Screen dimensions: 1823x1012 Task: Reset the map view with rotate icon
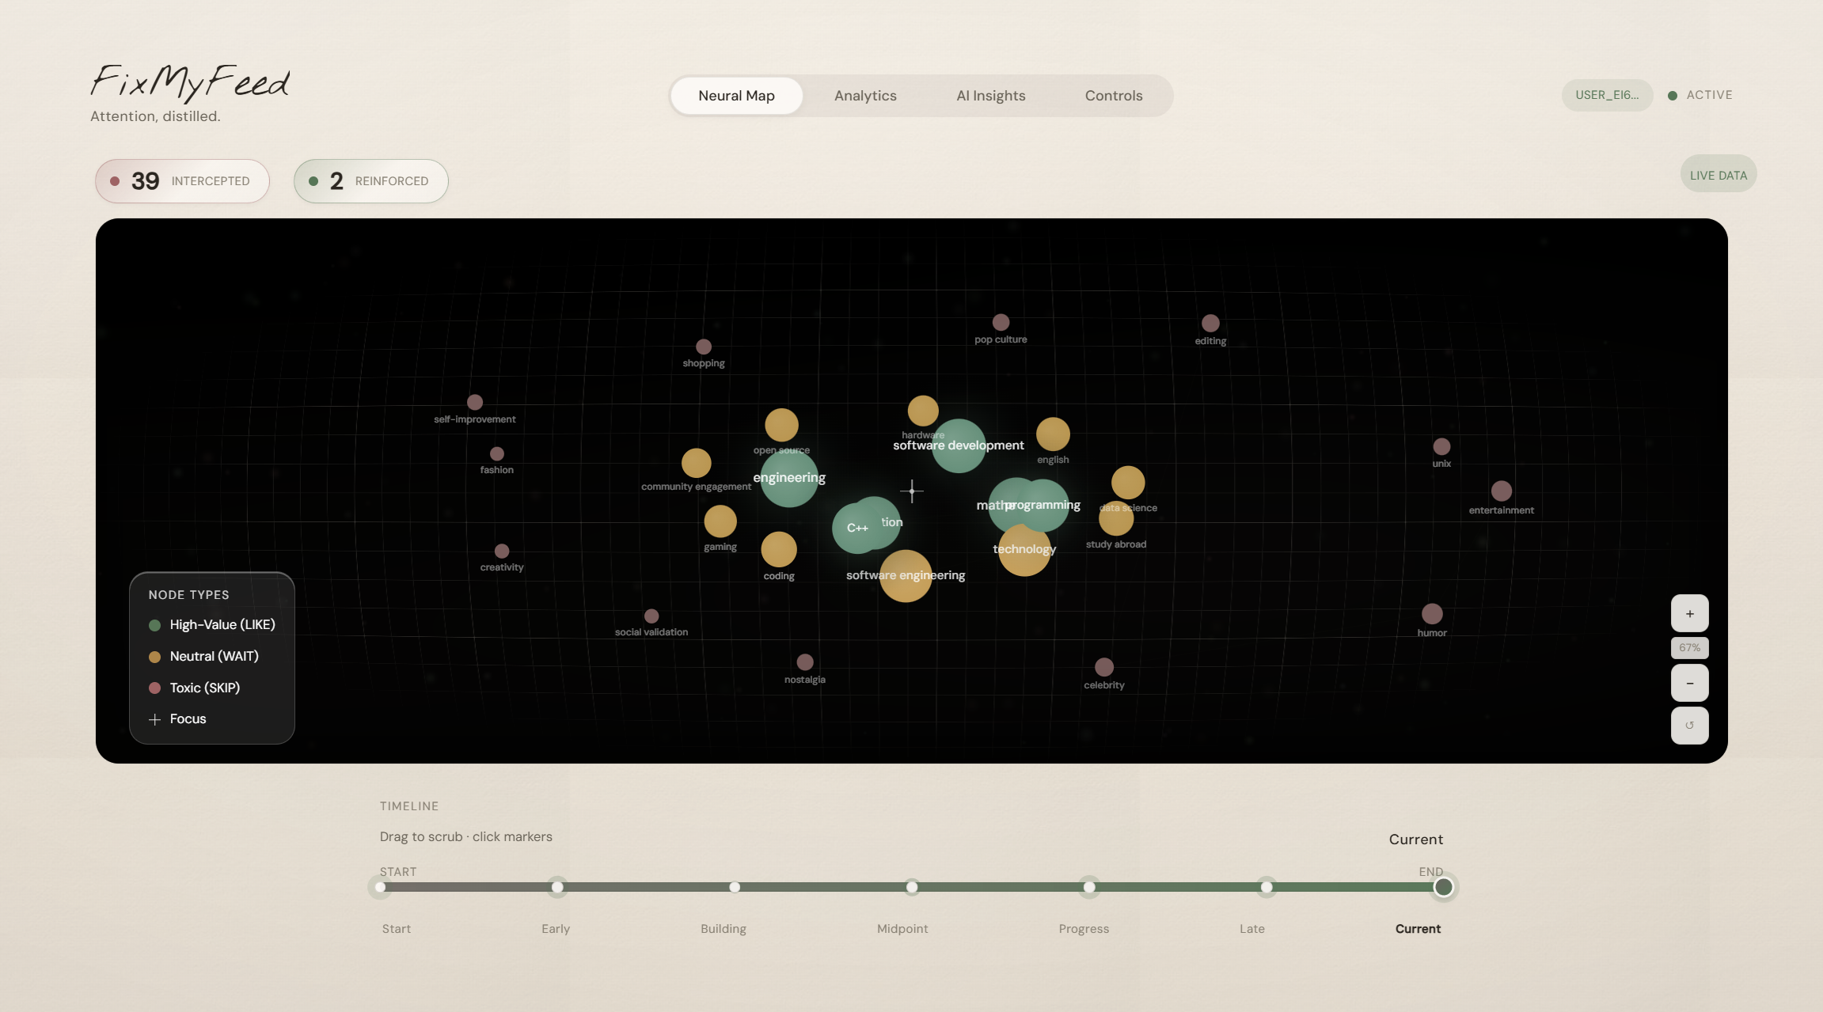click(x=1689, y=725)
